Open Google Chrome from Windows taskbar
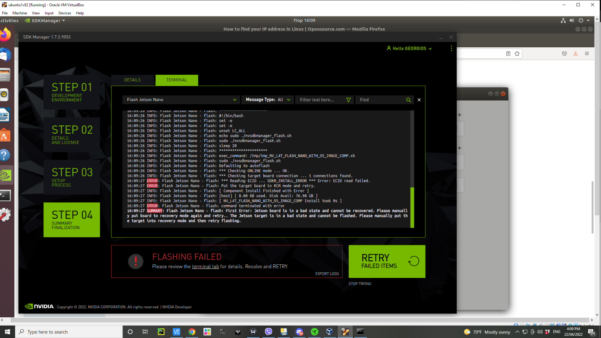Screen dimensions: 601x338 pyautogui.click(x=192, y=332)
